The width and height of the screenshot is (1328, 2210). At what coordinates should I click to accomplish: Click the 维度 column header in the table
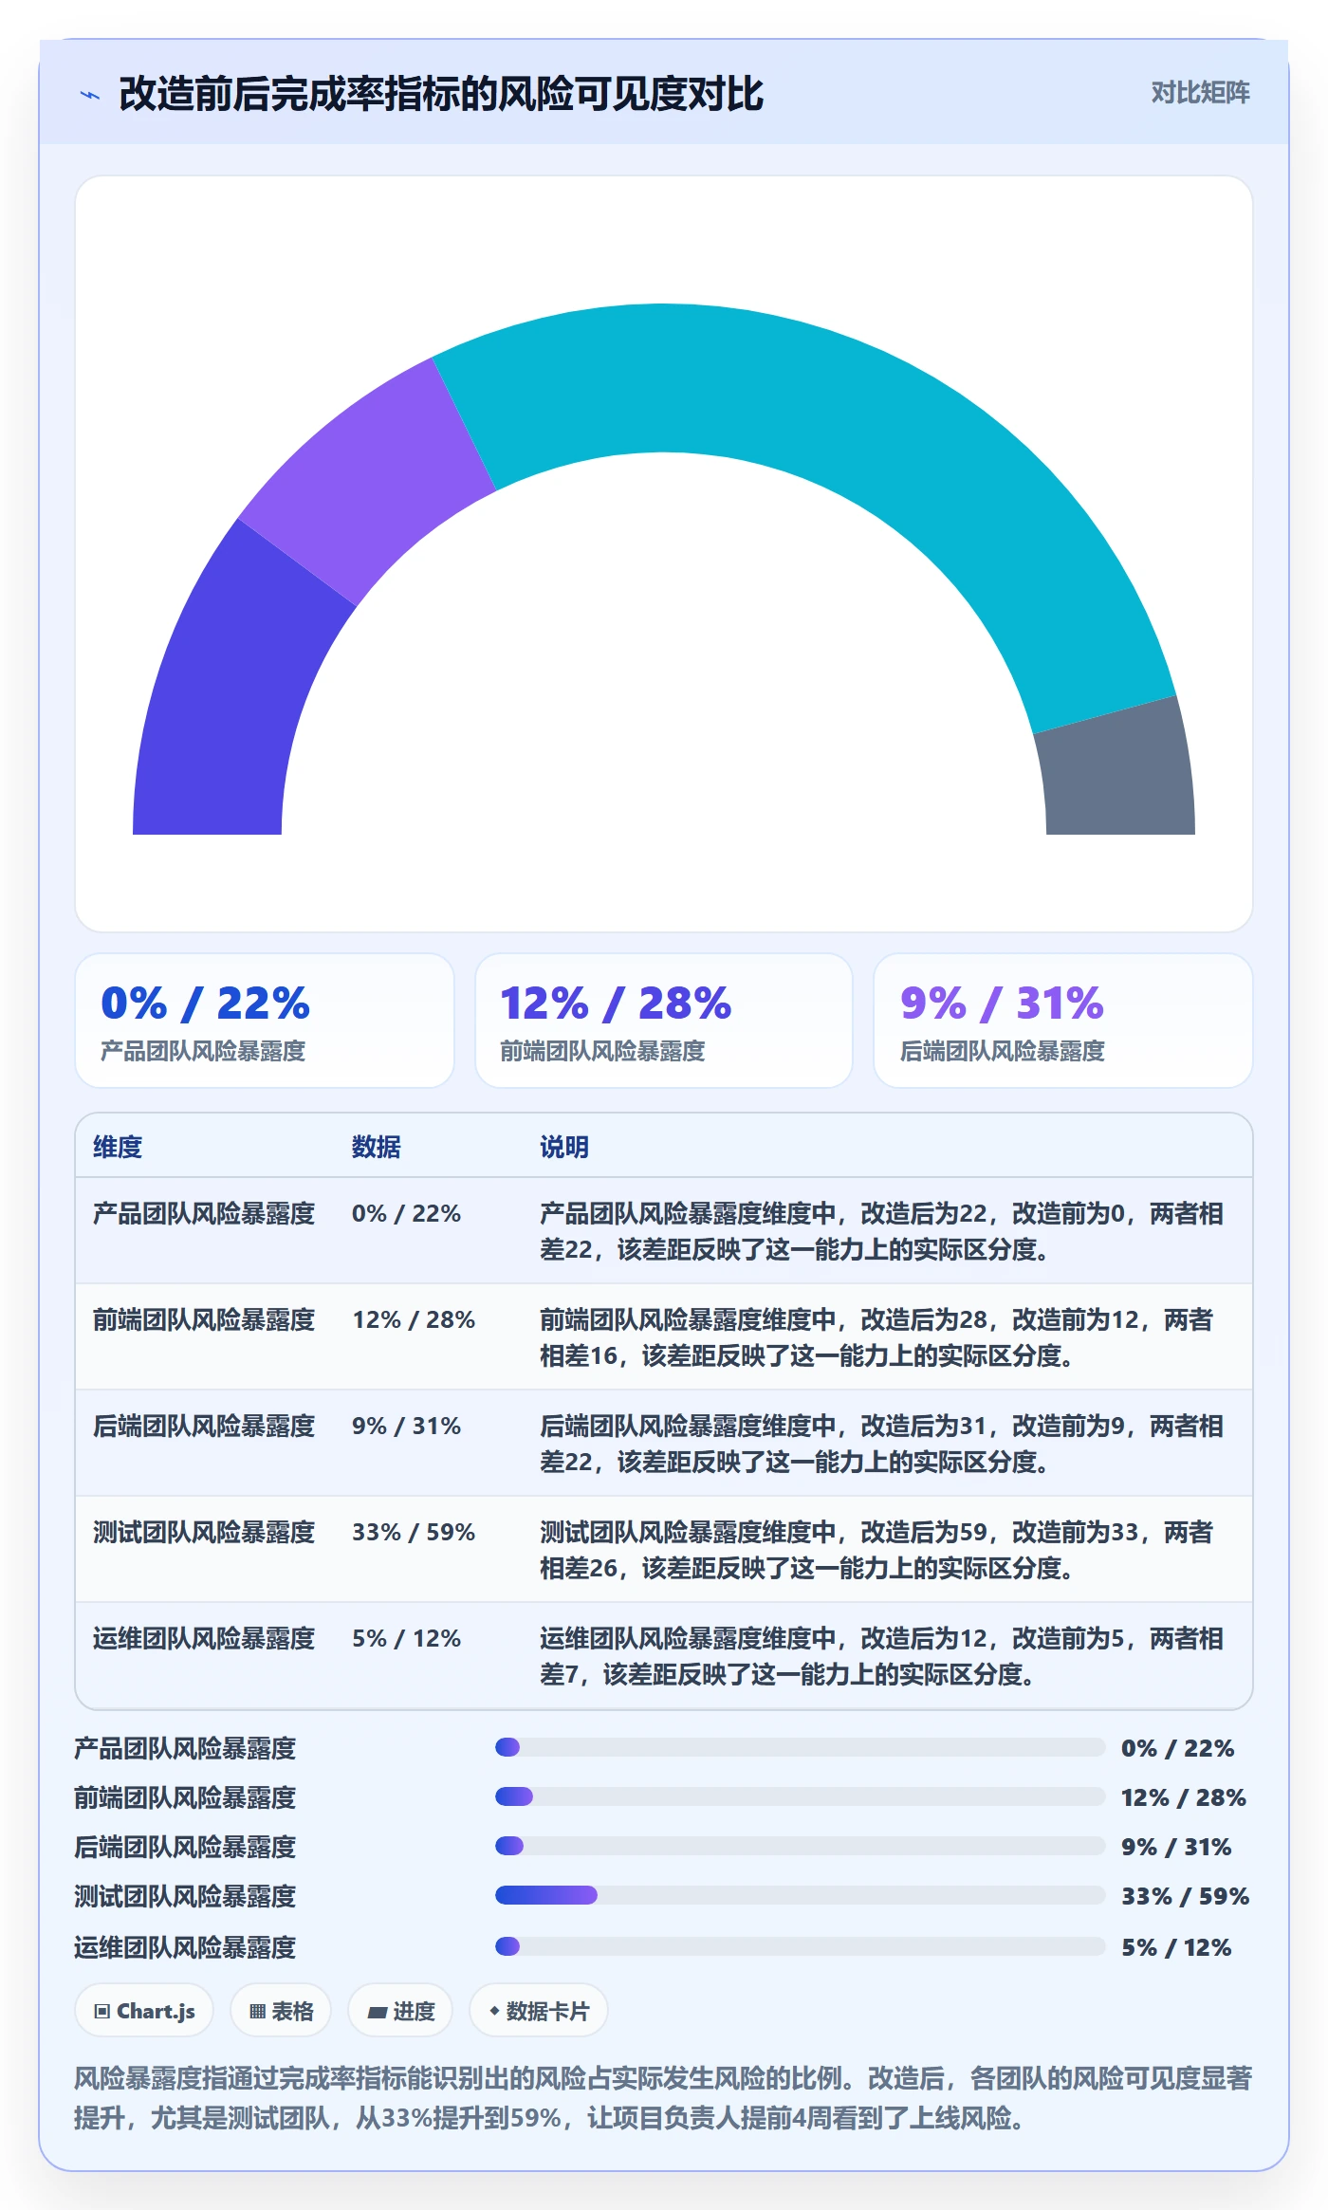click(118, 1147)
